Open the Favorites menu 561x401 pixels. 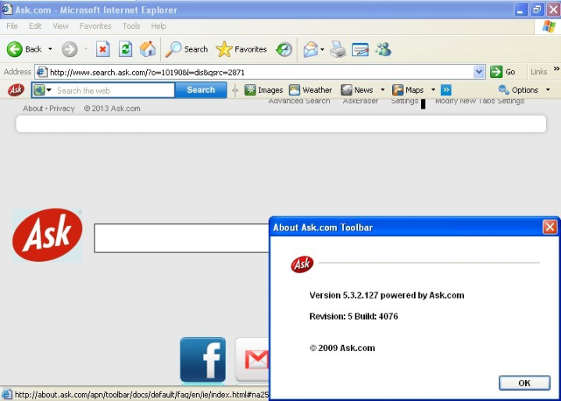(x=95, y=26)
